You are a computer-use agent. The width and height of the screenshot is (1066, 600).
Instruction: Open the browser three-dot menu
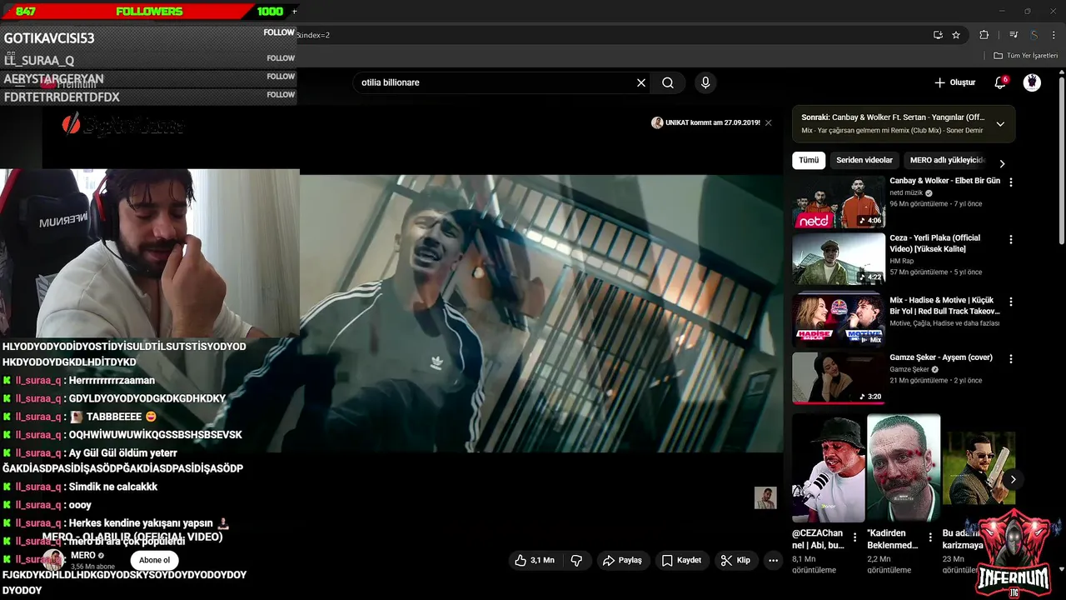(x=1053, y=35)
